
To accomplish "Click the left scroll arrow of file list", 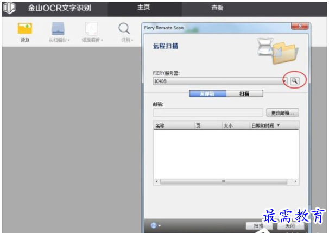I will [x=157, y=181].
